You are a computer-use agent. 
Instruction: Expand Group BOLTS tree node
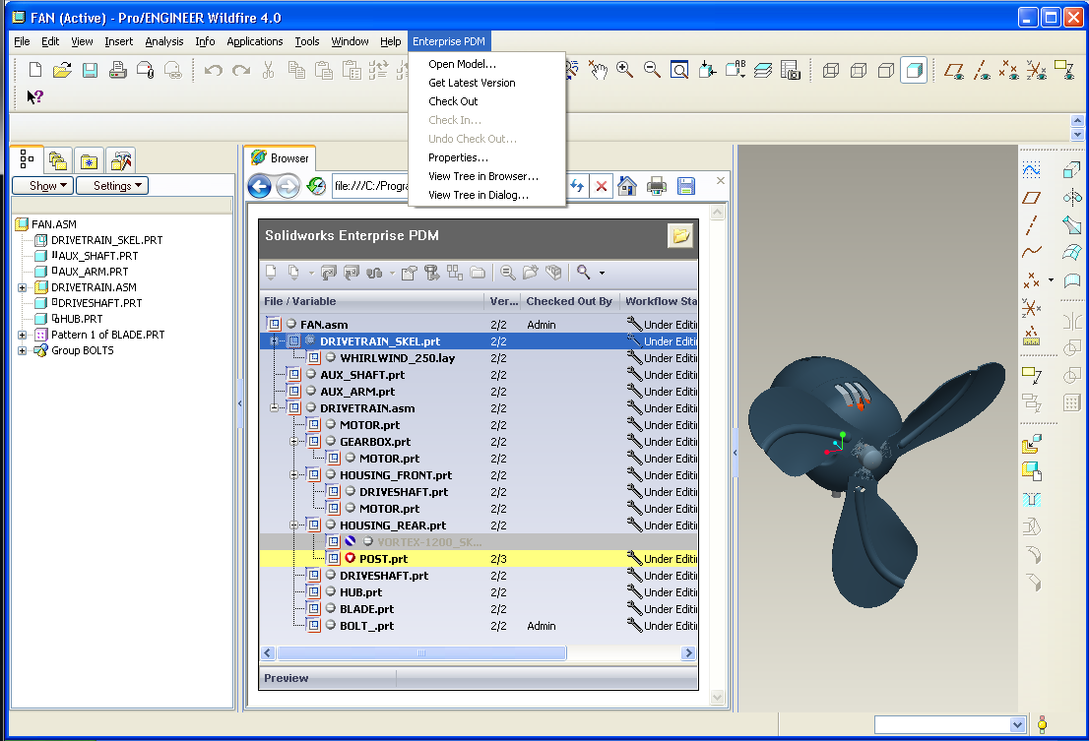(x=23, y=350)
